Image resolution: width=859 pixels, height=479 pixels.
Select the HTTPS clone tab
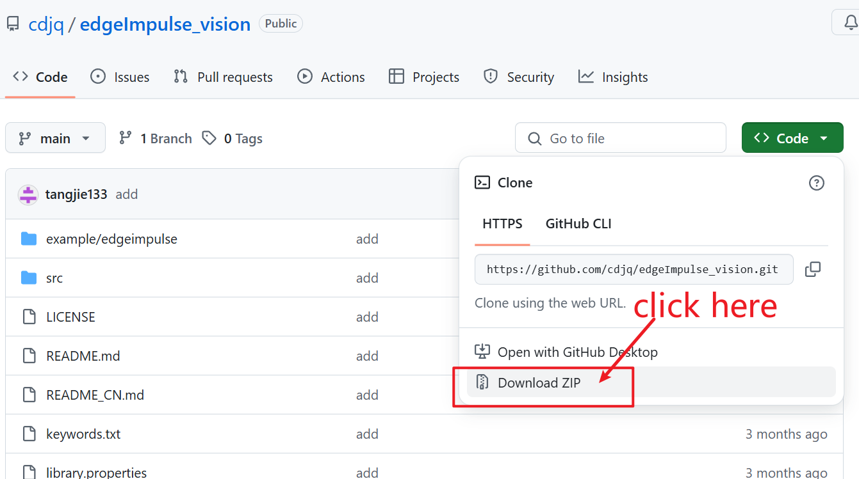click(502, 224)
